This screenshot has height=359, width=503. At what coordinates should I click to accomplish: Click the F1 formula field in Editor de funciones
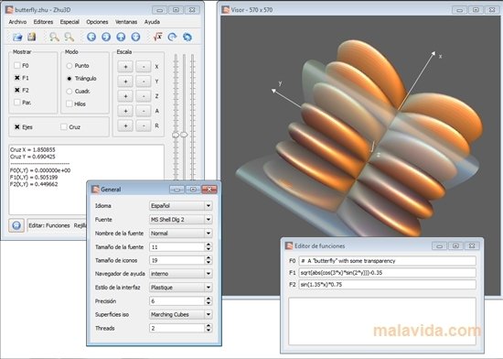click(387, 273)
